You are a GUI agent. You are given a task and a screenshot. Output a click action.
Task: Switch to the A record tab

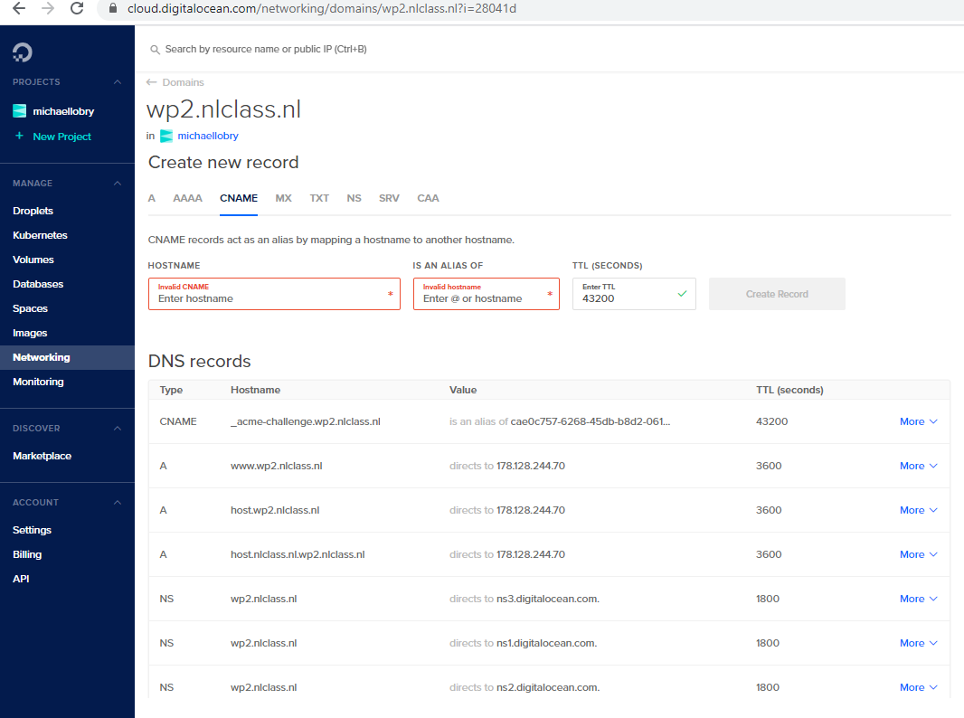pyautogui.click(x=152, y=198)
